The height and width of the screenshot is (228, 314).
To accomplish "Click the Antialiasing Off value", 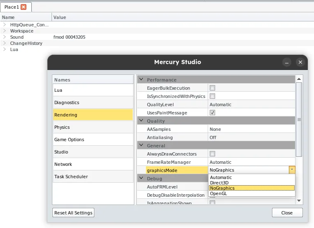I will pos(251,137).
